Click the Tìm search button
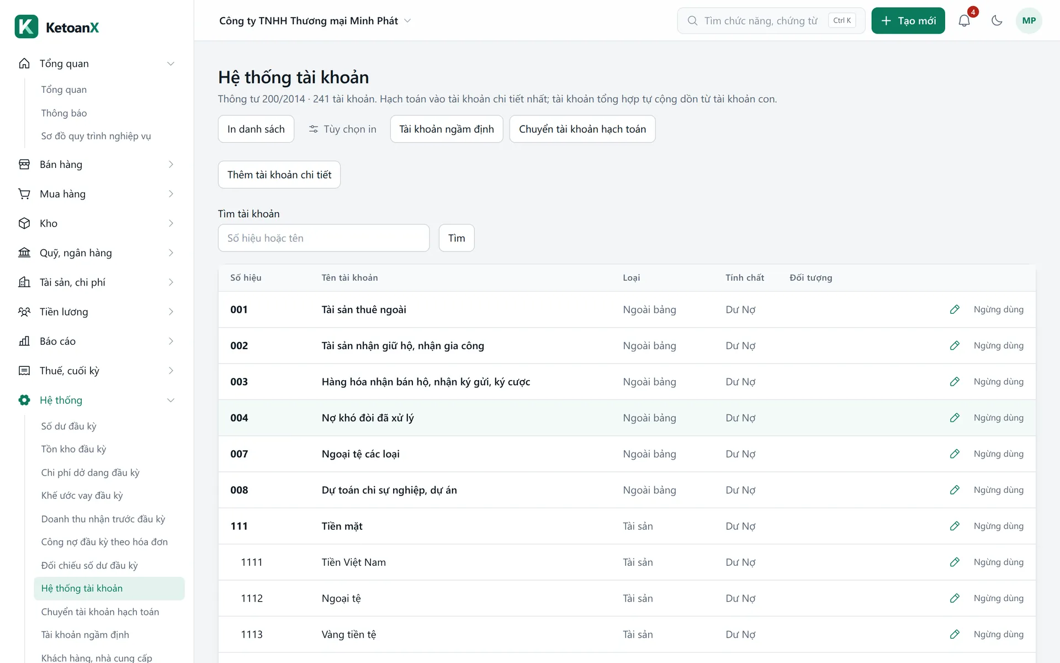The height and width of the screenshot is (663, 1060). pyautogui.click(x=457, y=238)
